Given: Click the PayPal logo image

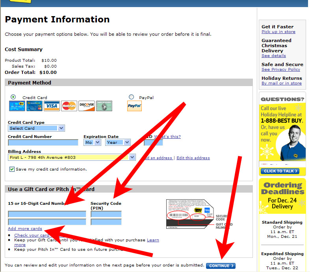Looking at the screenshot, I should point(134,106).
